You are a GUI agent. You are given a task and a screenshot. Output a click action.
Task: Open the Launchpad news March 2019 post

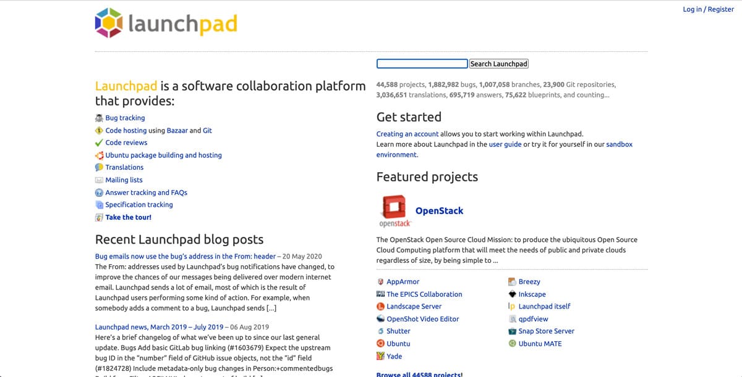point(159,327)
